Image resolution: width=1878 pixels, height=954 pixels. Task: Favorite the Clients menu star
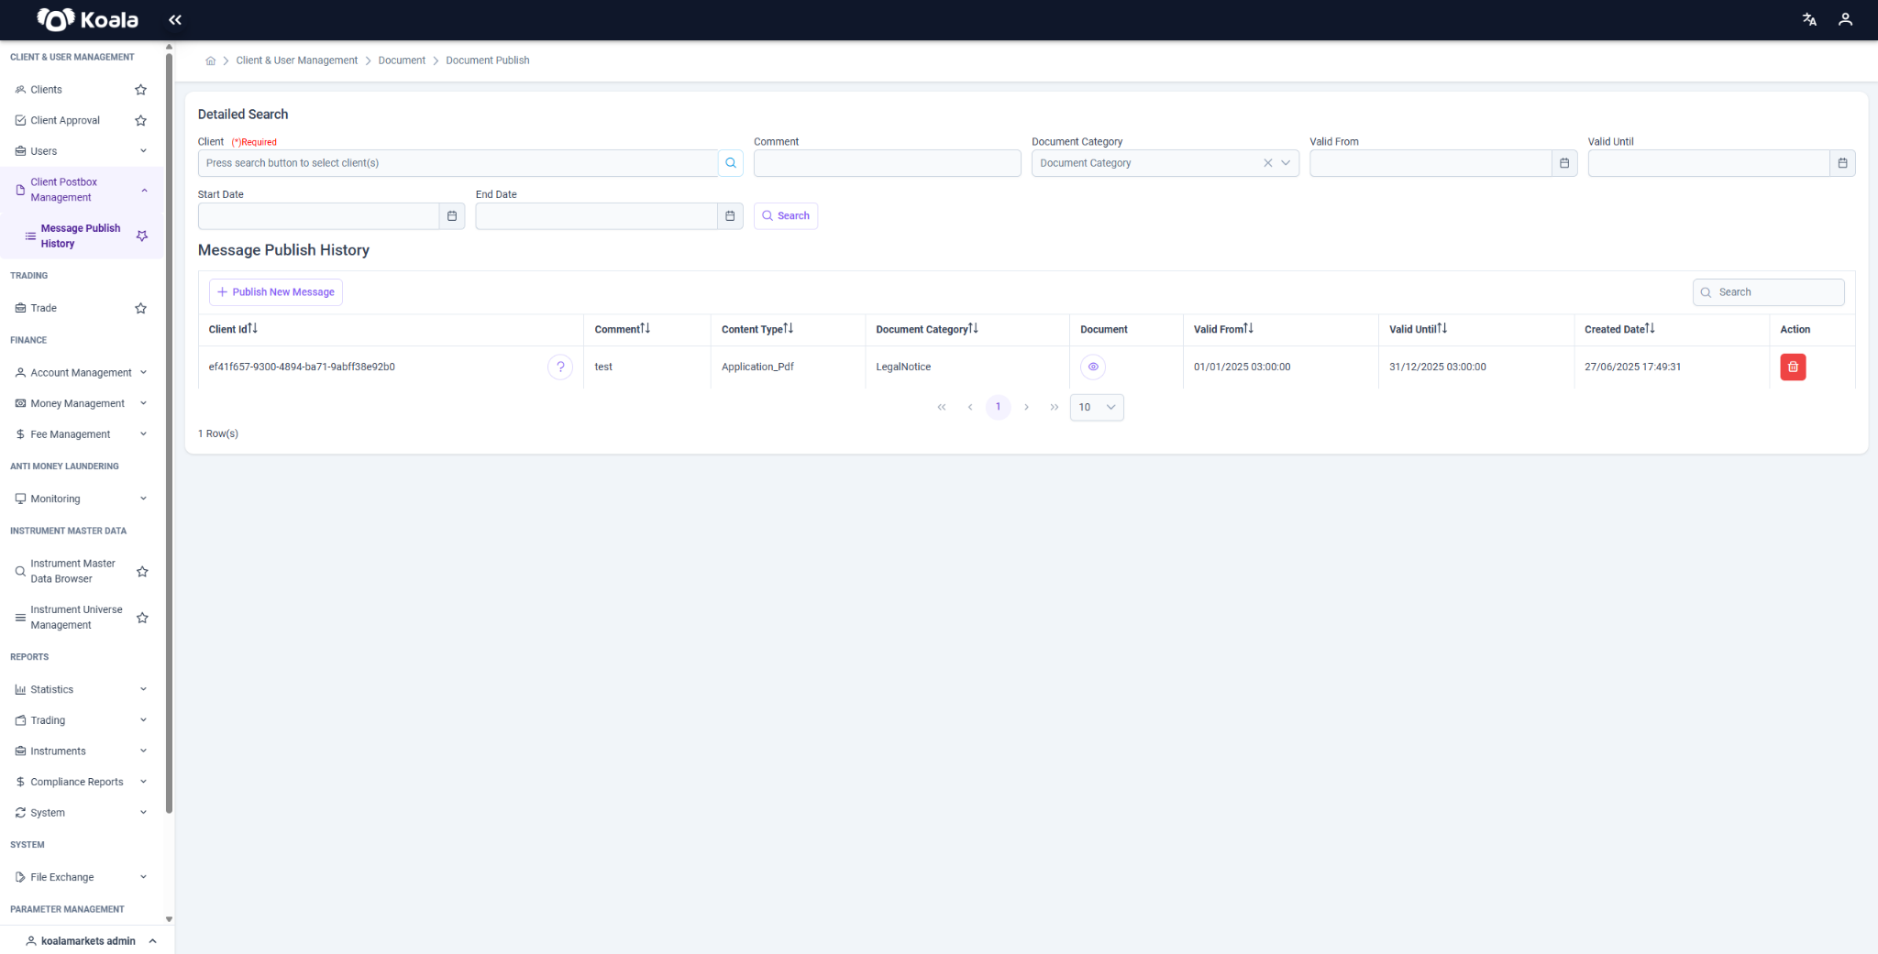pos(140,90)
